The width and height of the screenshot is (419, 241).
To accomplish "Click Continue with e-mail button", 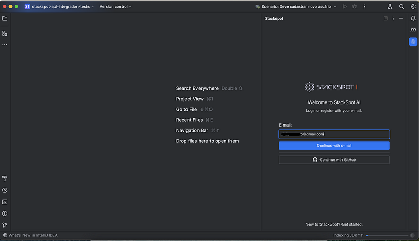I will 334,145.
